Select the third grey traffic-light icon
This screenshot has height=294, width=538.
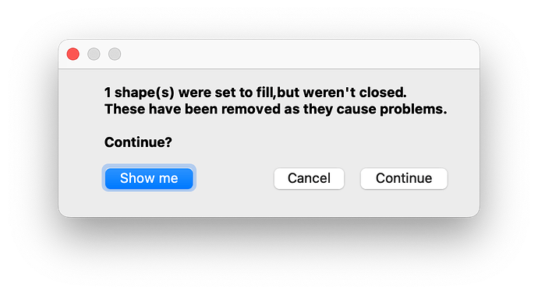(115, 54)
